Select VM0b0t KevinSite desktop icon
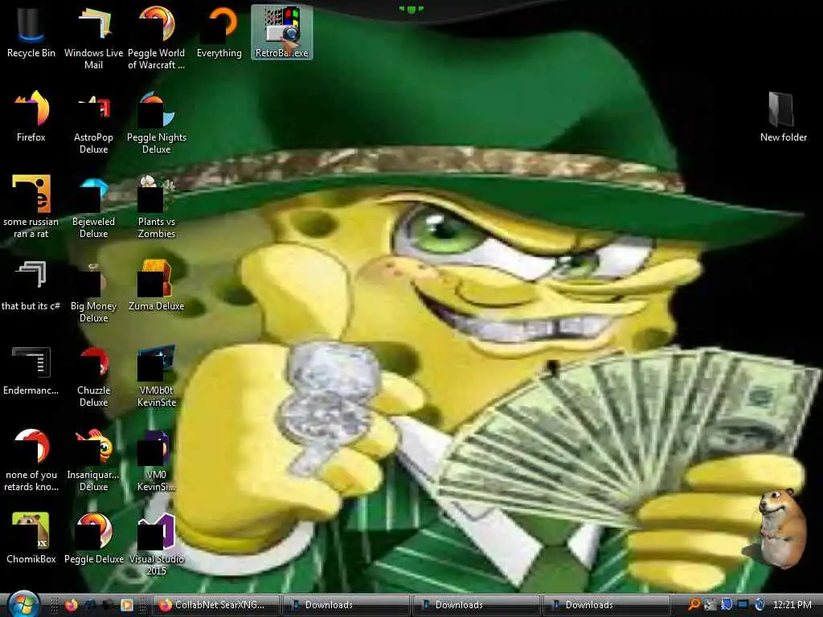The image size is (823, 617). [157, 376]
